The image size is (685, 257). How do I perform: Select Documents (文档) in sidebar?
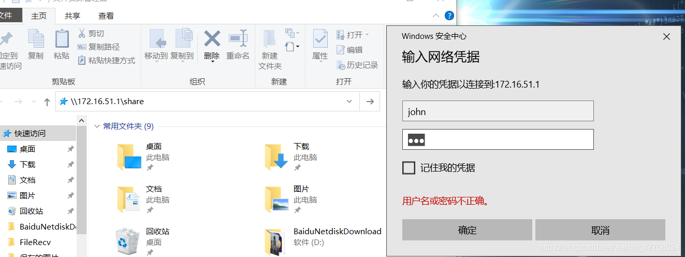(x=27, y=180)
